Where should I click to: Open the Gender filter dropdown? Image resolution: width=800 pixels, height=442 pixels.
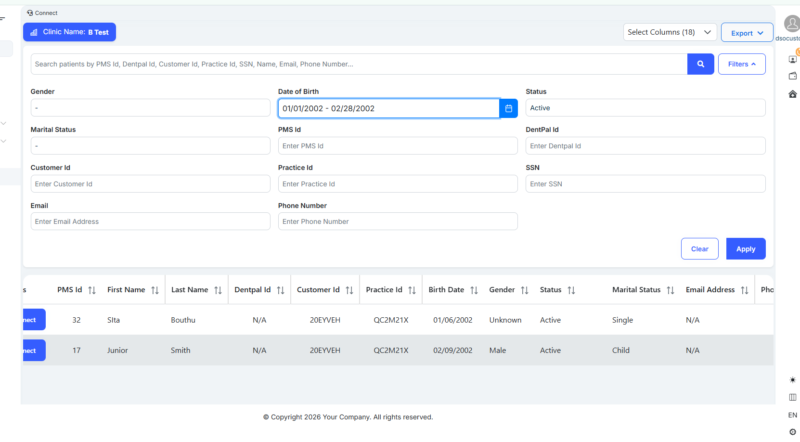[150, 108]
